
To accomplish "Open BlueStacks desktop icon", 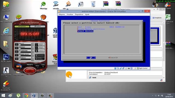I will 19,17.
